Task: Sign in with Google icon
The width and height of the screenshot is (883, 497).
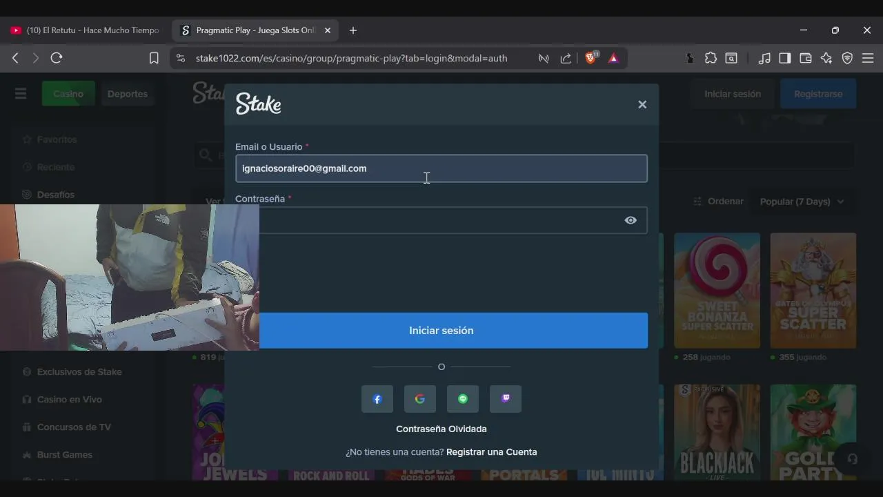Action: (x=420, y=399)
